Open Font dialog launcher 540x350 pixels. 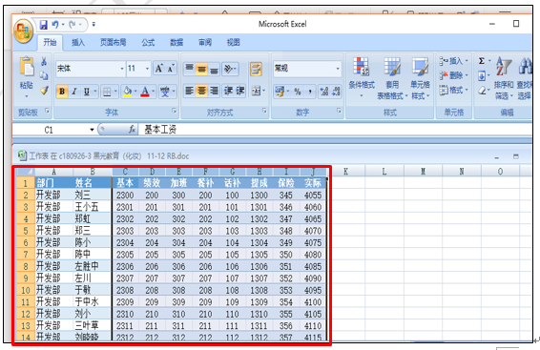[x=175, y=111]
